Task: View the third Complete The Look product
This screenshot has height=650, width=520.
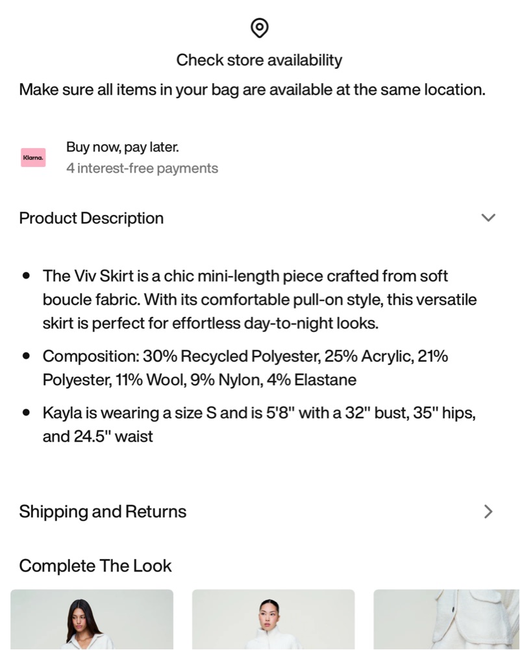Action: coord(447,619)
